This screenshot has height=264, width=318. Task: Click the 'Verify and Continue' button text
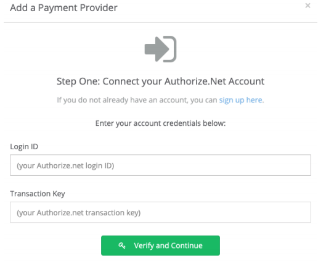tap(168, 245)
